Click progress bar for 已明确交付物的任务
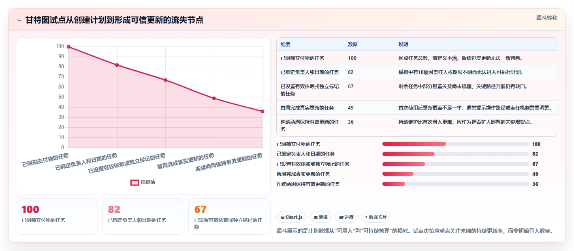This screenshot has height=251, width=574. [x=456, y=144]
